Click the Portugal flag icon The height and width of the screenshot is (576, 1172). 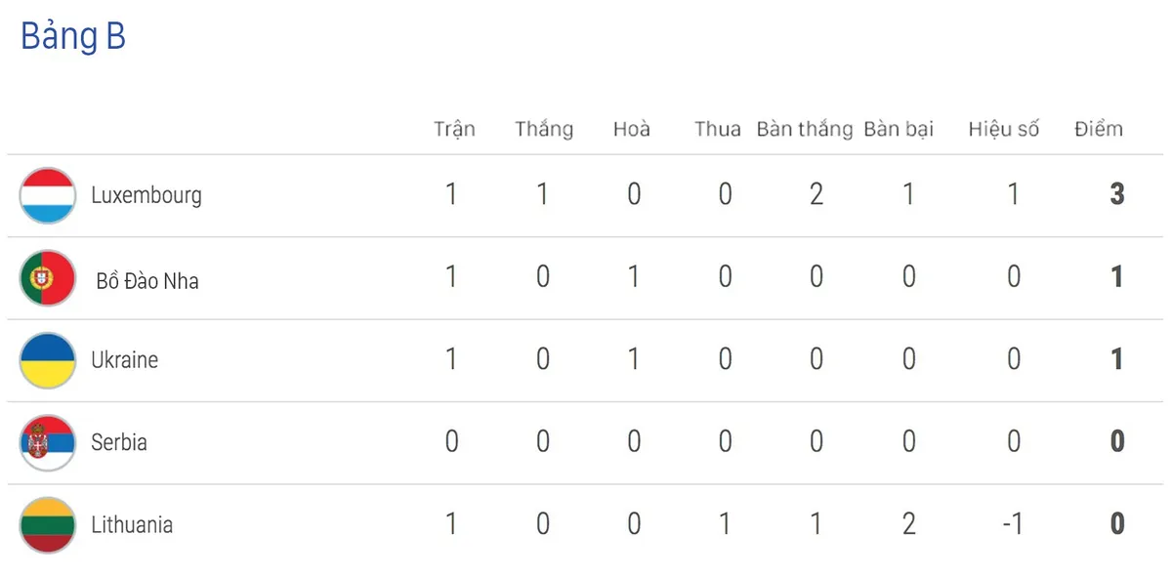click(x=47, y=278)
